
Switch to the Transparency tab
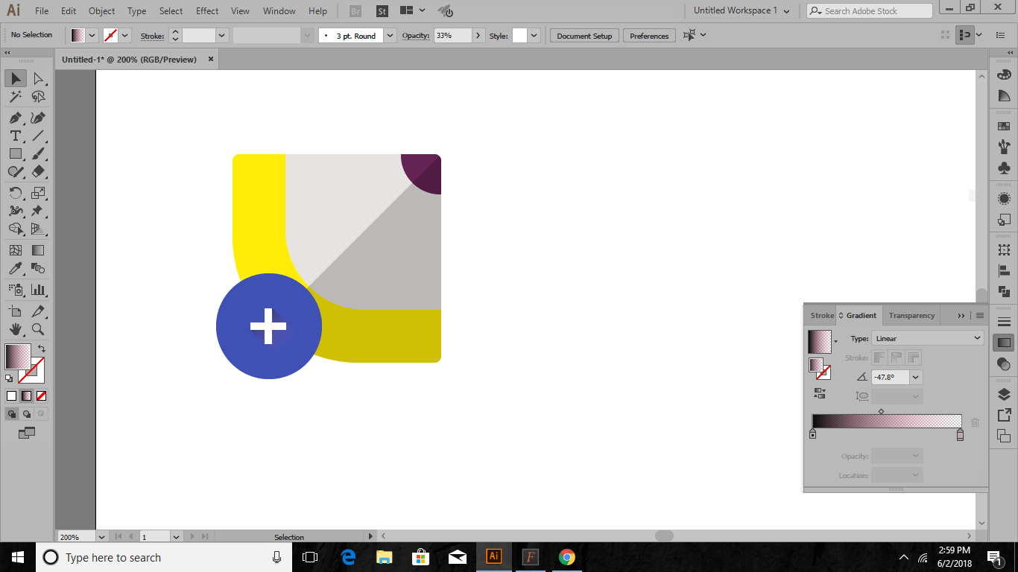coord(911,316)
